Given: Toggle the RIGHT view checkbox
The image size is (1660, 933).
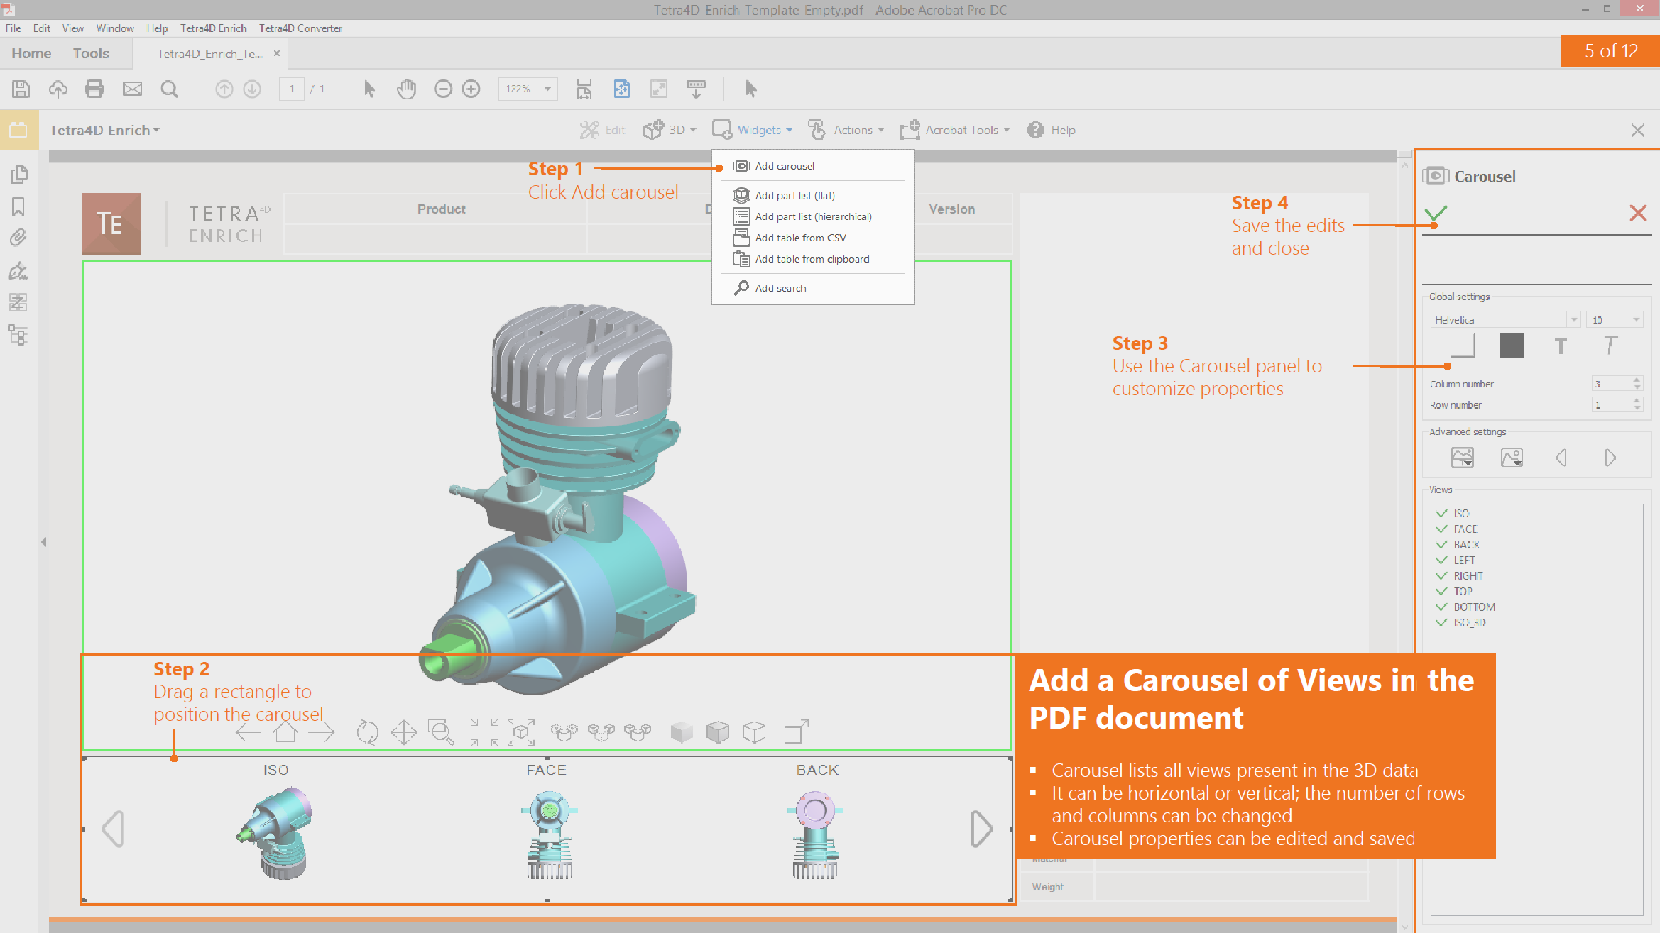Looking at the screenshot, I should (1442, 575).
